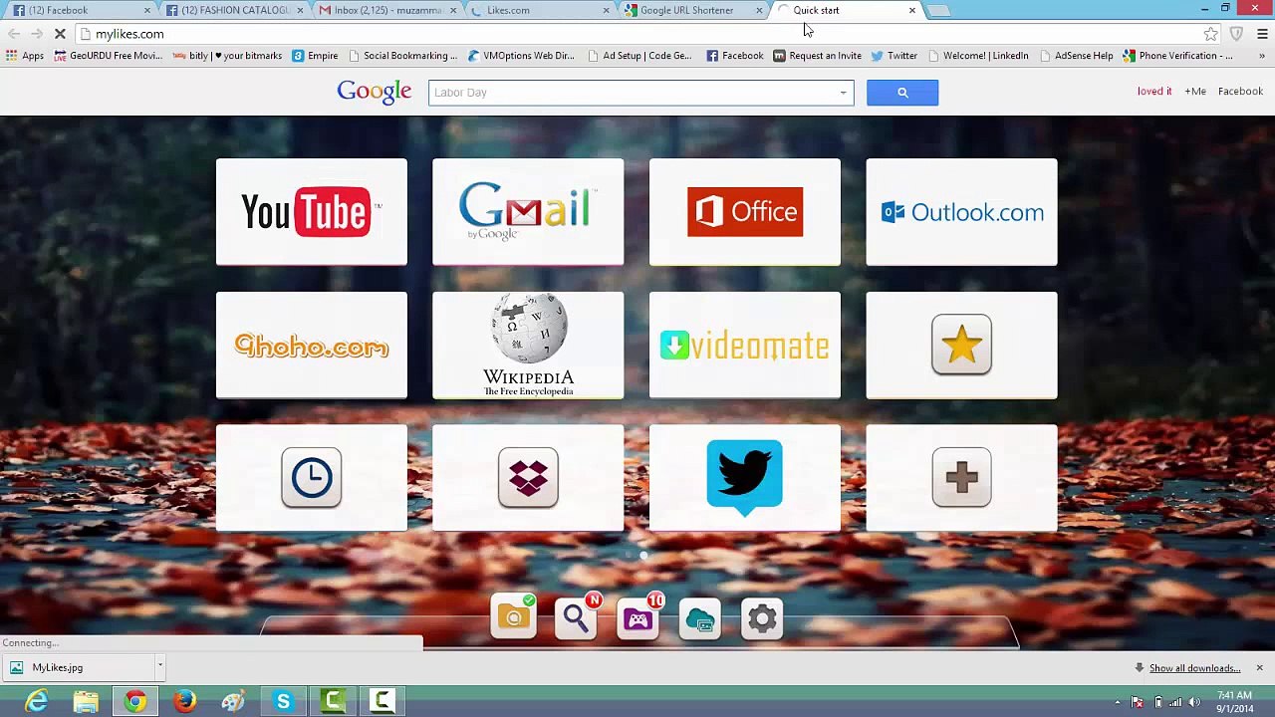Open the bitly your bitmarks bookmark
Viewport: 1275px width, 717px height.
coord(227,56)
